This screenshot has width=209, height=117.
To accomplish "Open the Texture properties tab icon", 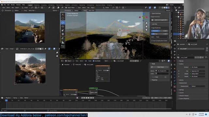I will click(x=175, y=91).
